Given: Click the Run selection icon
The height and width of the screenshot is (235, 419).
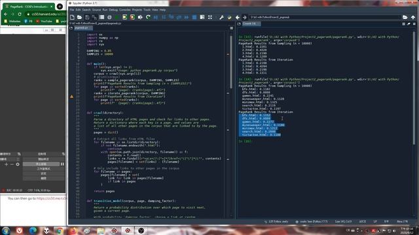Looking at the screenshot, I should pos(140,18).
